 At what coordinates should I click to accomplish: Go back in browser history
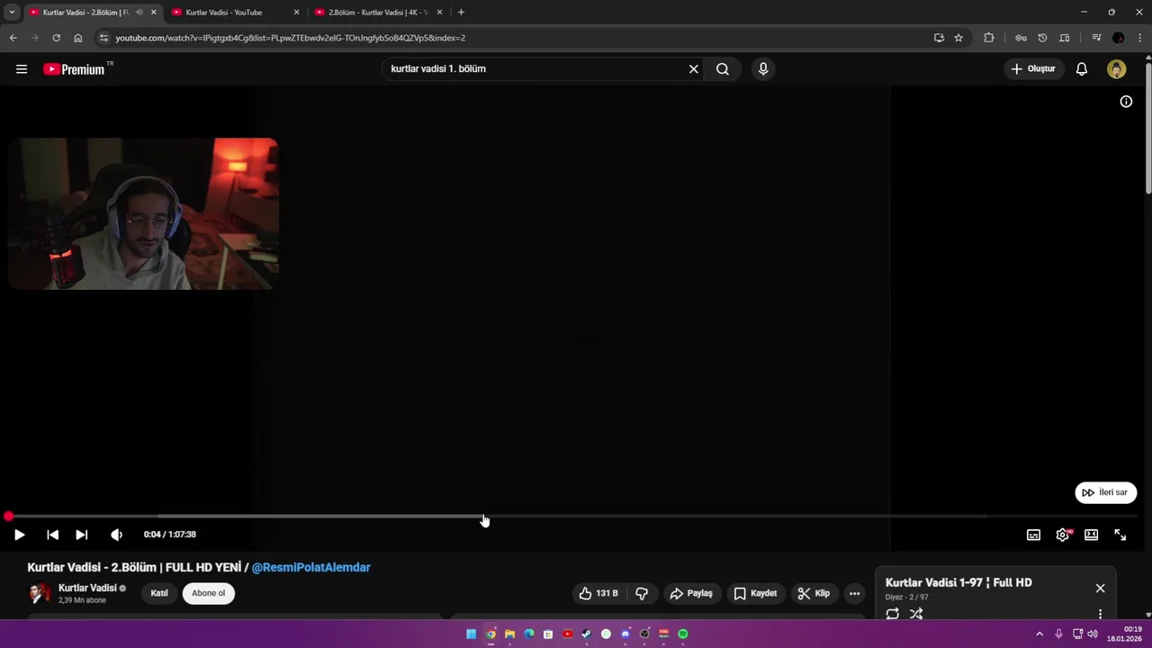(13, 38)
